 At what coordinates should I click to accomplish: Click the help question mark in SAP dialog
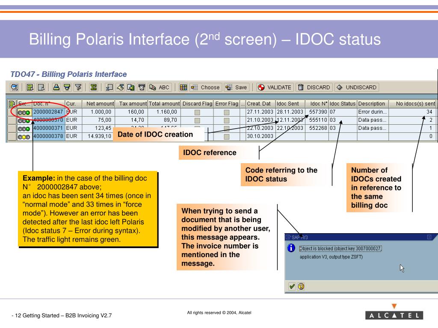(301, 287)
